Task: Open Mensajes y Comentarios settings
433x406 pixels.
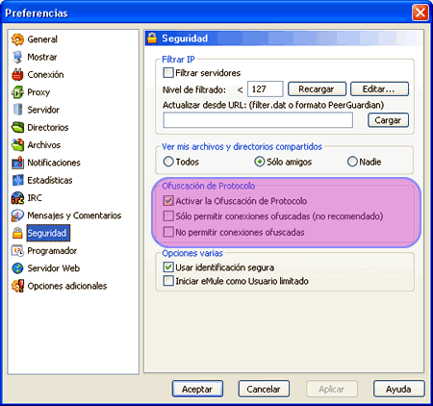Action: (74, 216)
